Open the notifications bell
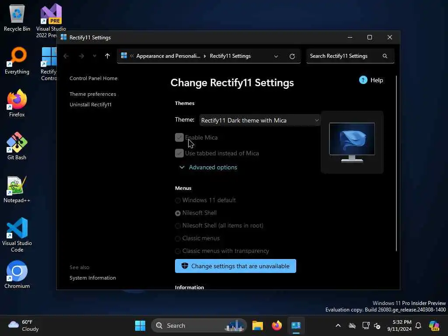Screen dimensions: 448x336 click(418, 325)
